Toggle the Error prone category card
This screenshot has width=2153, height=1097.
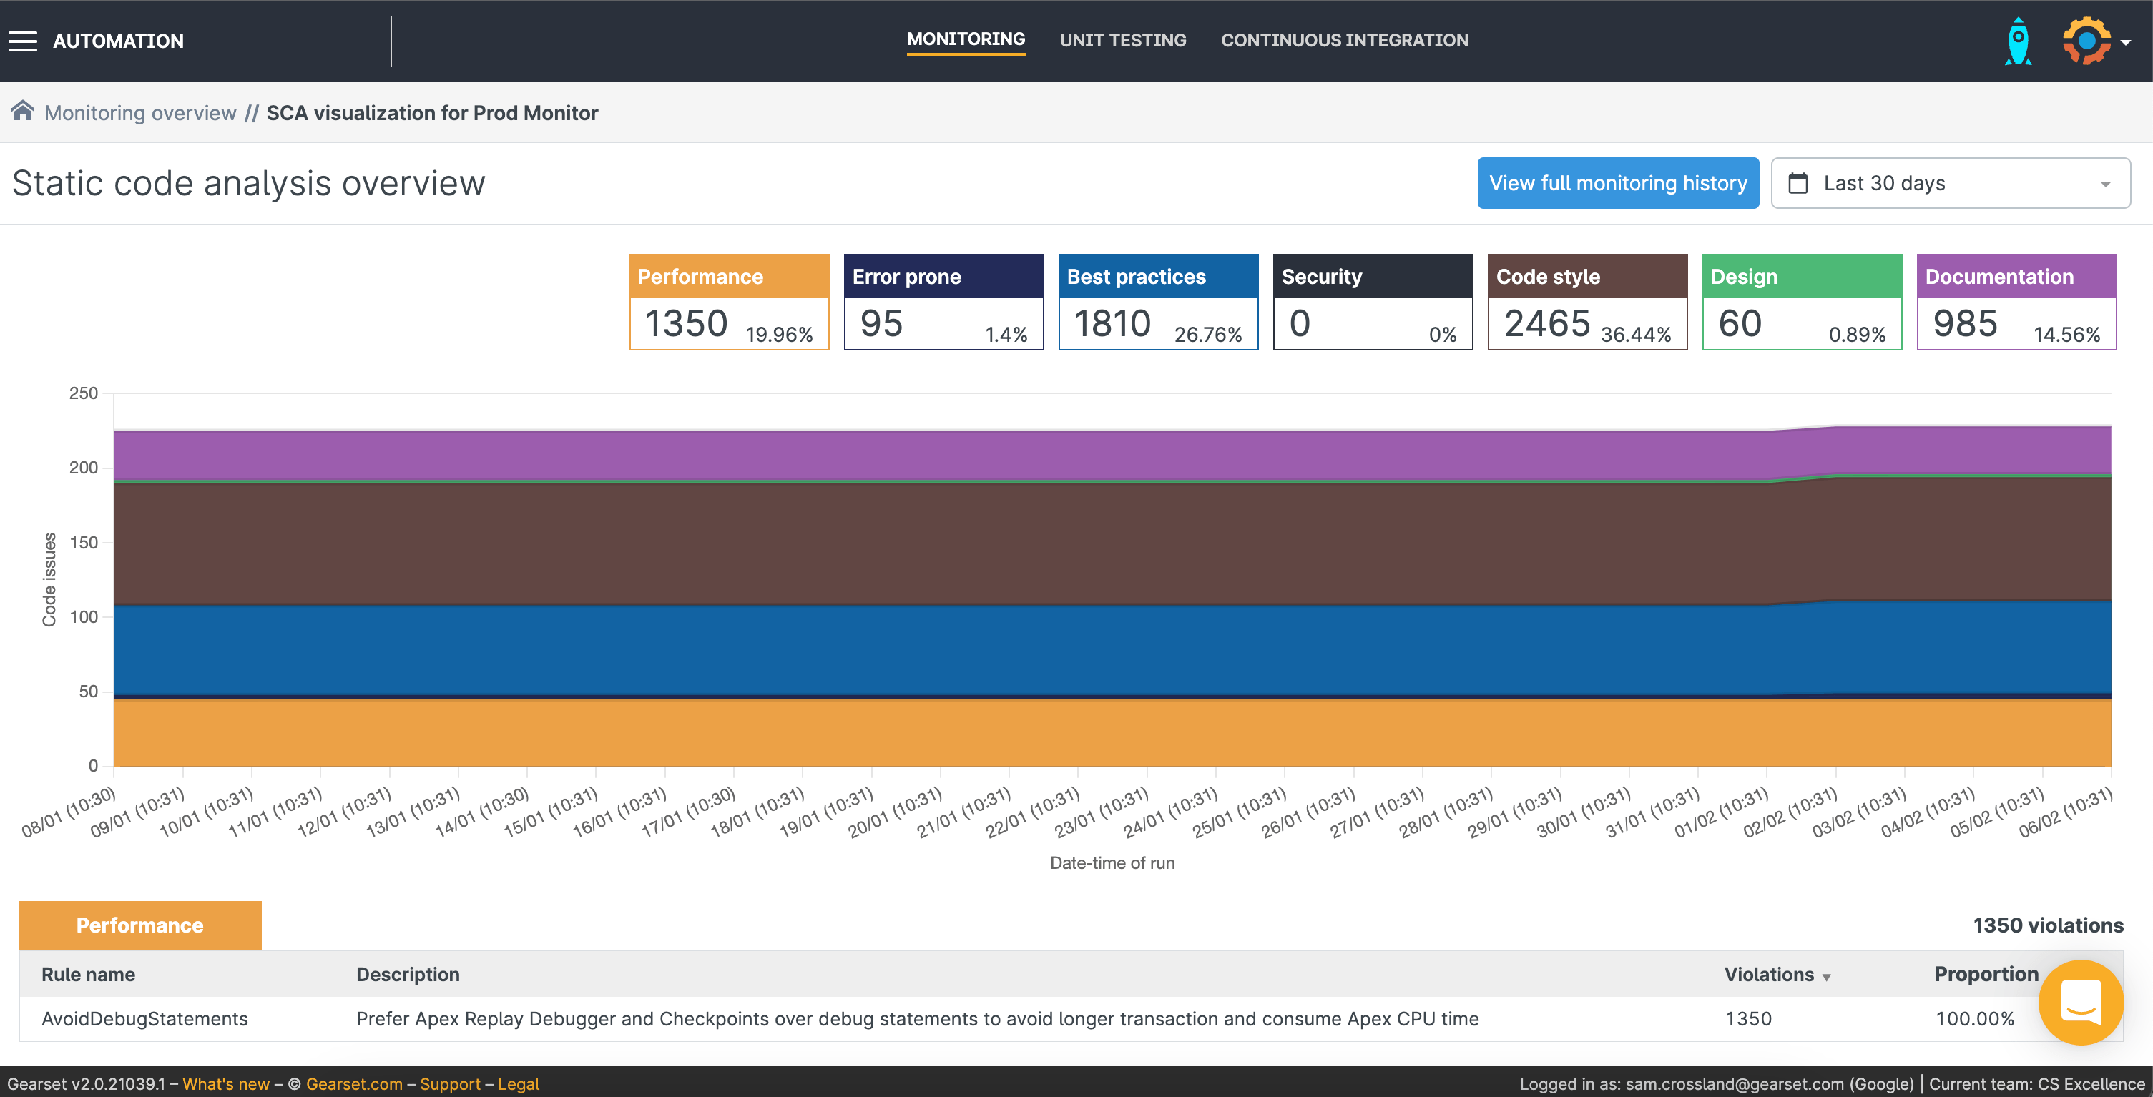click(x=943, y=302)
